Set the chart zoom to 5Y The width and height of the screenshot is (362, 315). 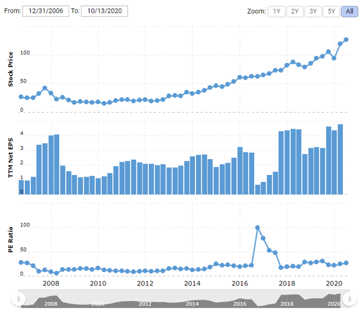pos(331,11)
